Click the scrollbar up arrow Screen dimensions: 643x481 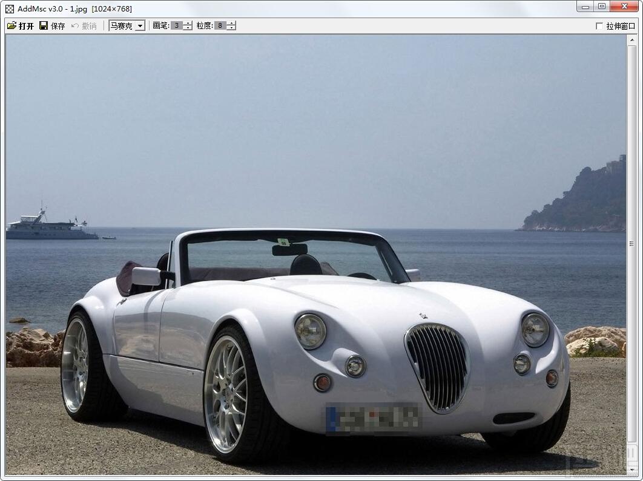(x=631, y=40)
